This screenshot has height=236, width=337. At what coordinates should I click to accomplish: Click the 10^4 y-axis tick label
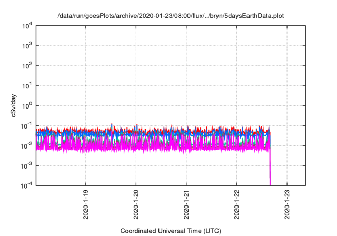click(x=27, y=26)
